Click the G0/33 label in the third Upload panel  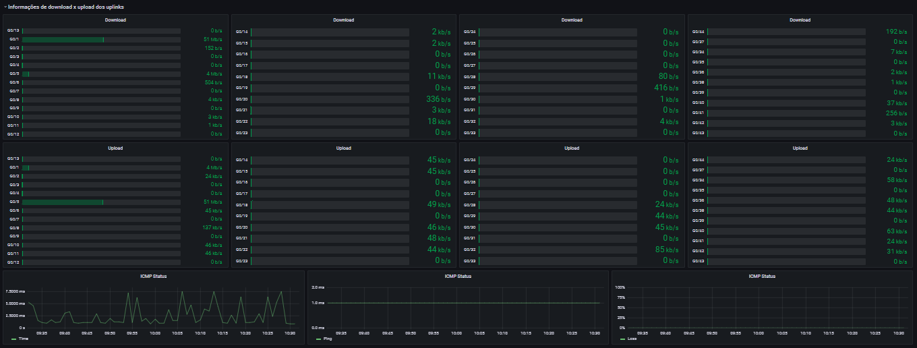[x=470, y=260]
